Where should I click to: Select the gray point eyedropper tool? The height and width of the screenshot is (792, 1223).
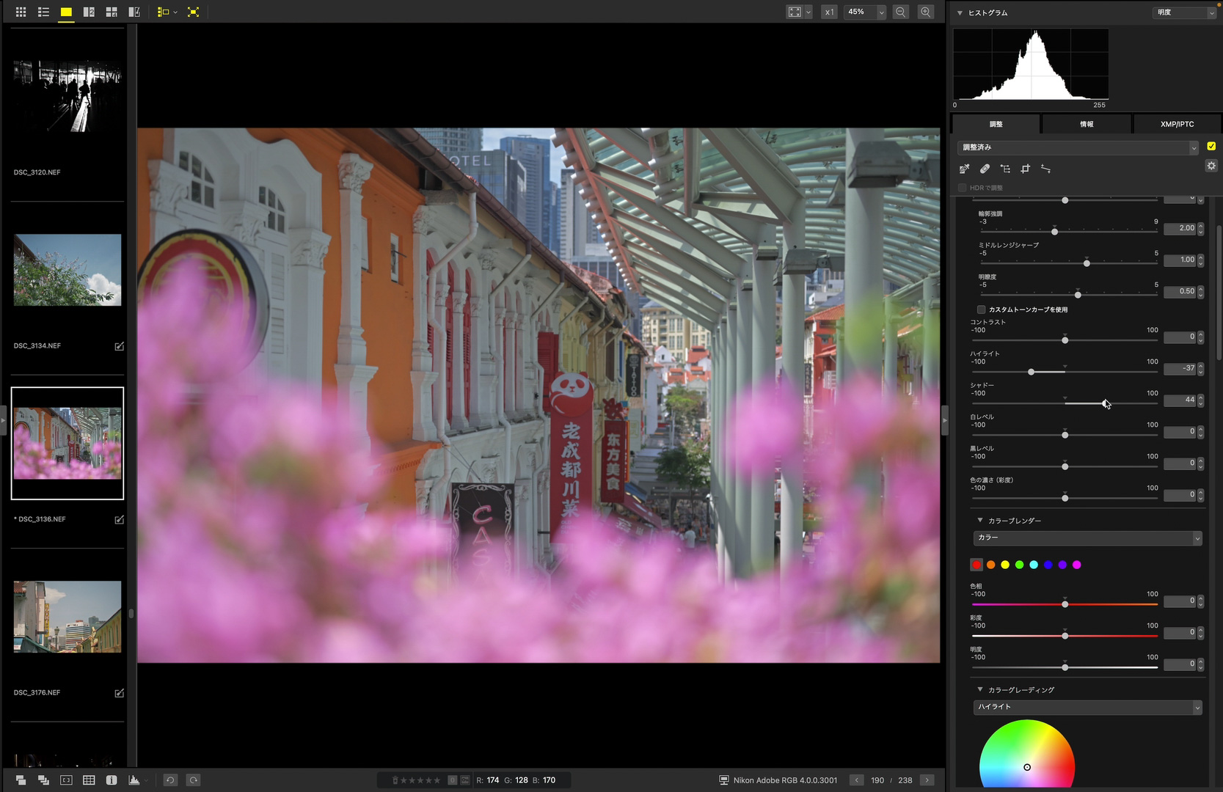pos(964,169)
